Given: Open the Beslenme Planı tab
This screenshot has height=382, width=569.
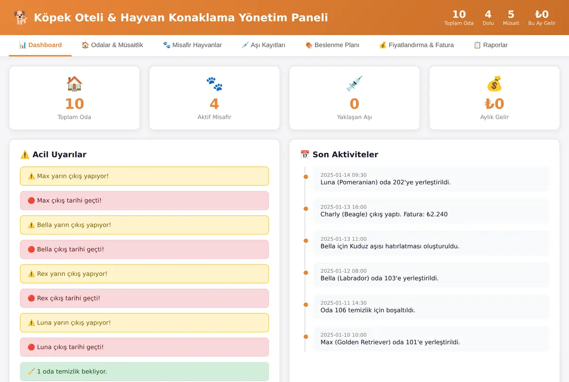Looking at the screenshot, I should click(x=332, y=45).
